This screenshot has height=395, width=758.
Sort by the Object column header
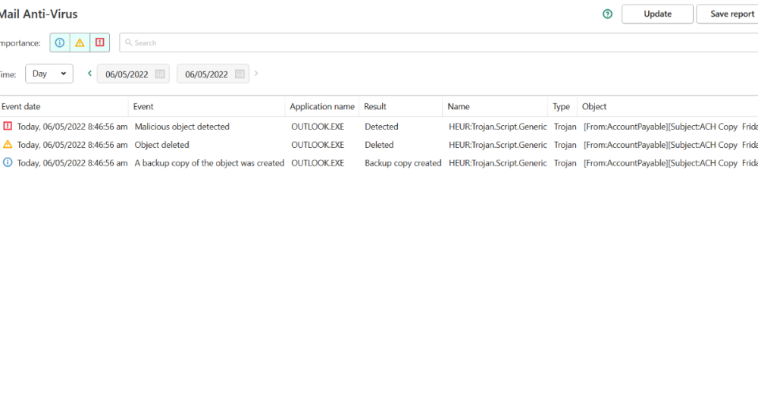(594, 106)
